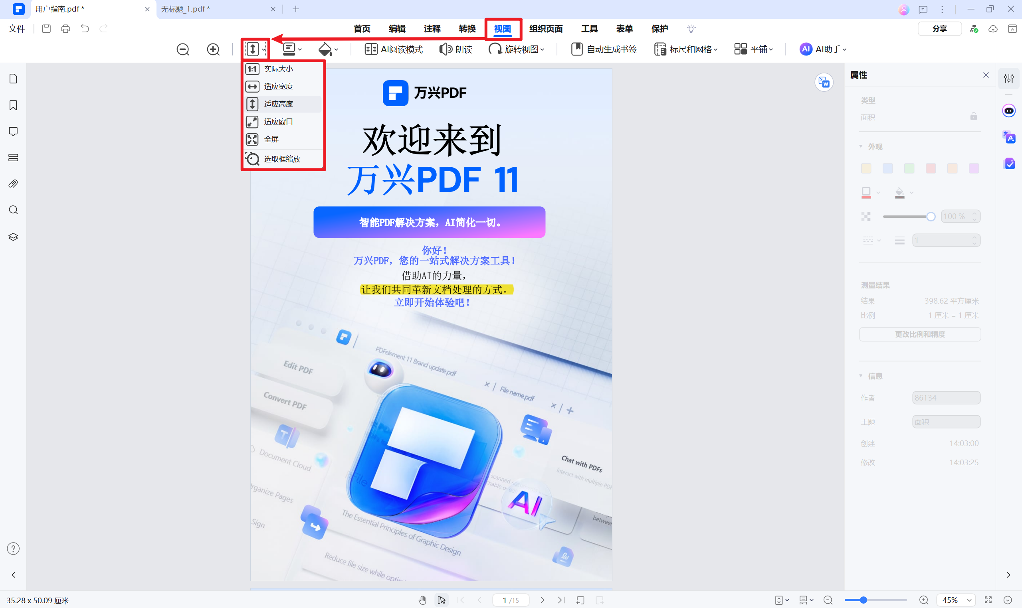1022x608 pixels.
Task: Click the zoom out magnifier in toolbar
Action: click(183, 49)
